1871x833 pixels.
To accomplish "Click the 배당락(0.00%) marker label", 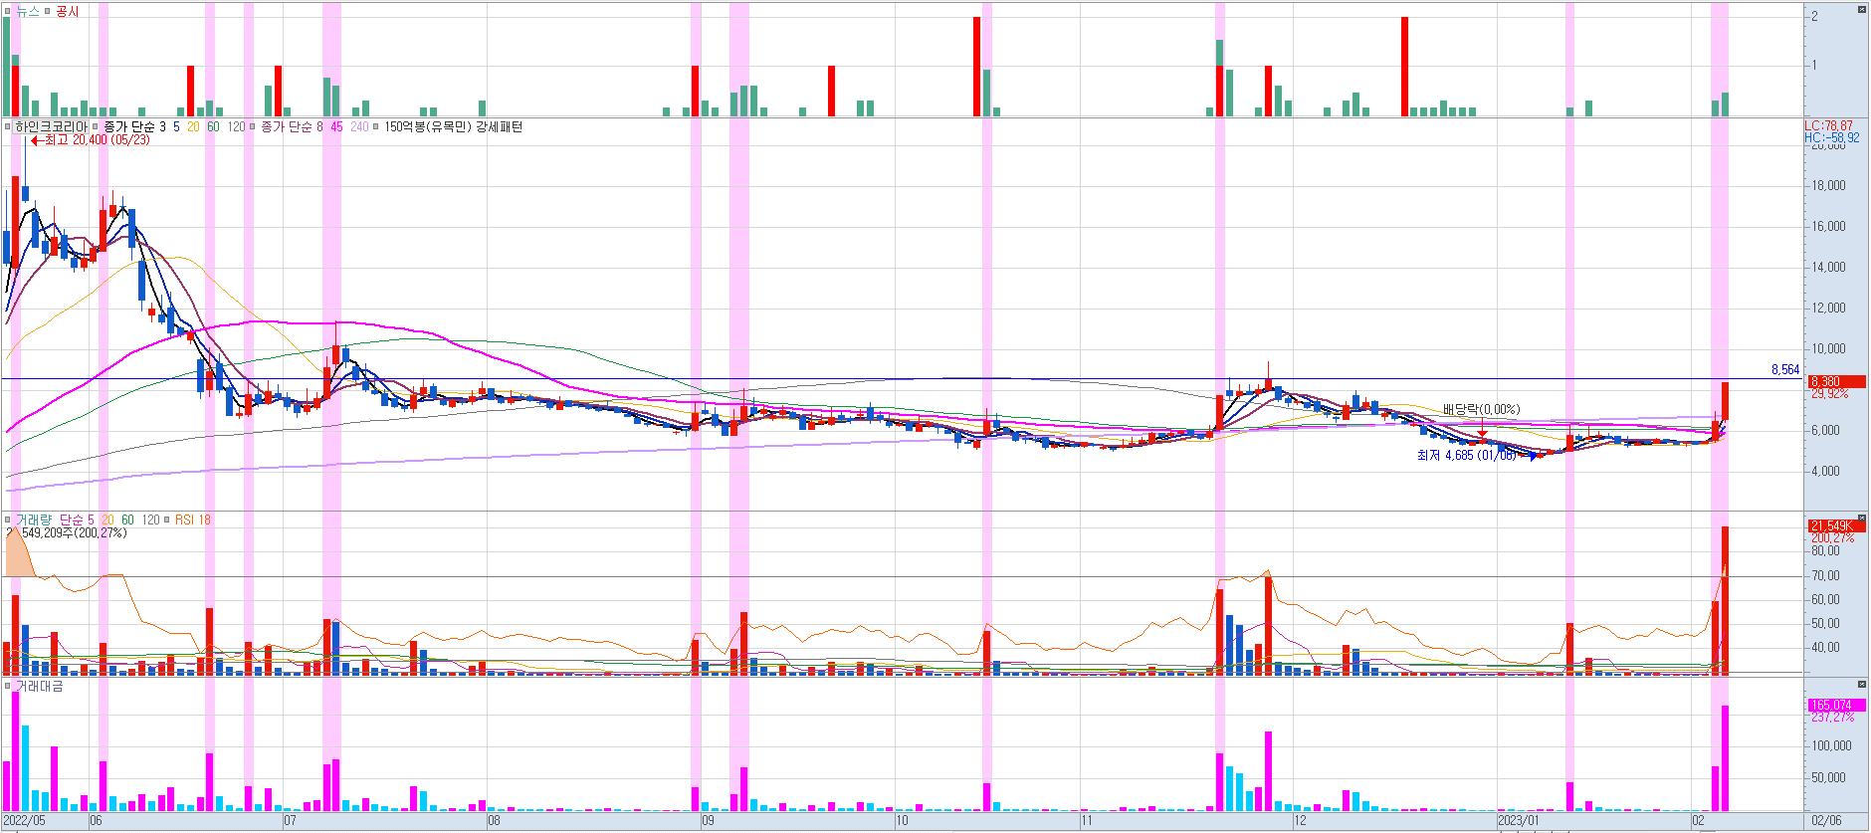I will 1481,409.
